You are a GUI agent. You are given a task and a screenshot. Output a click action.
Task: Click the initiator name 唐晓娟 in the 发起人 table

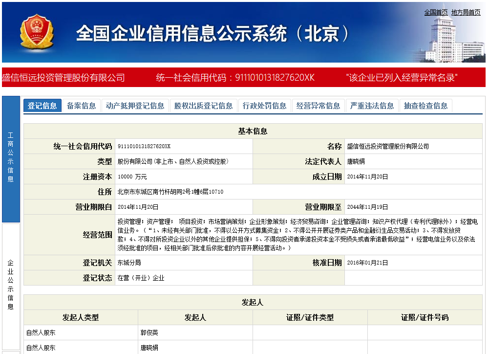pos(149,348)
